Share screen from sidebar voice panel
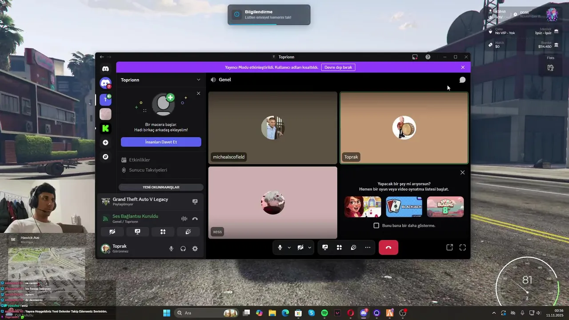Image resolution: width=569 pixels, height=320 pixels. tap(137, 232)
